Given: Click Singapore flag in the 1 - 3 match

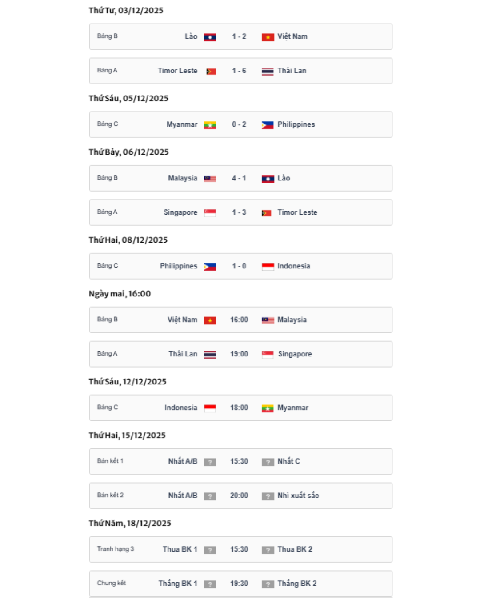Looking at the screenshot, I should click(x=210, y=213).
